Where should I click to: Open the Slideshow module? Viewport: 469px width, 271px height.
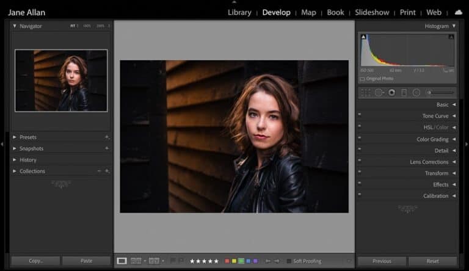point(372,12)
